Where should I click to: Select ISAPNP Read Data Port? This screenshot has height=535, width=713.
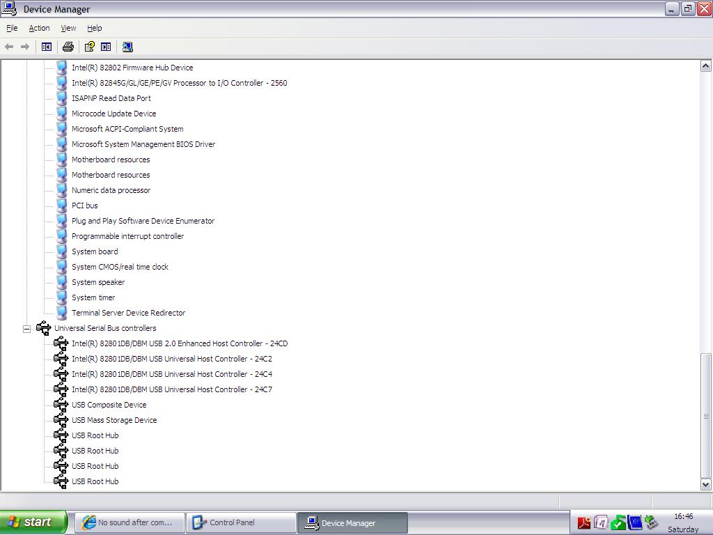point(111,98)
